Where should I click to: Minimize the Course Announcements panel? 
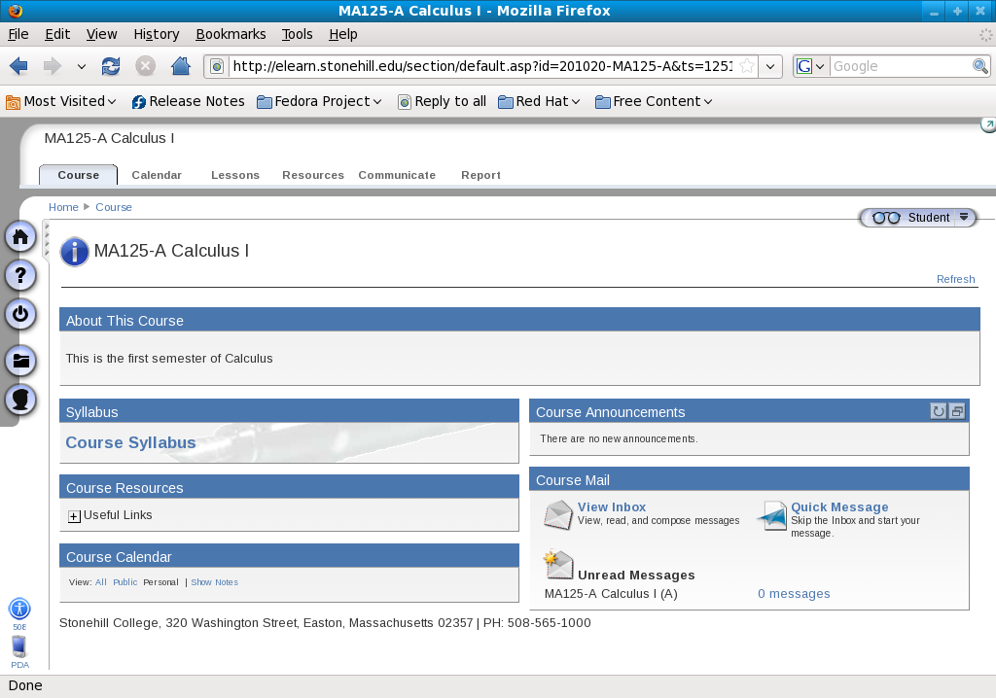tap(957, 411)
